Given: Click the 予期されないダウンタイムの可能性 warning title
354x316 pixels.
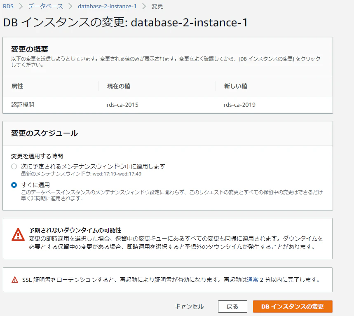Looking at the screenshot, I should 75,230.
